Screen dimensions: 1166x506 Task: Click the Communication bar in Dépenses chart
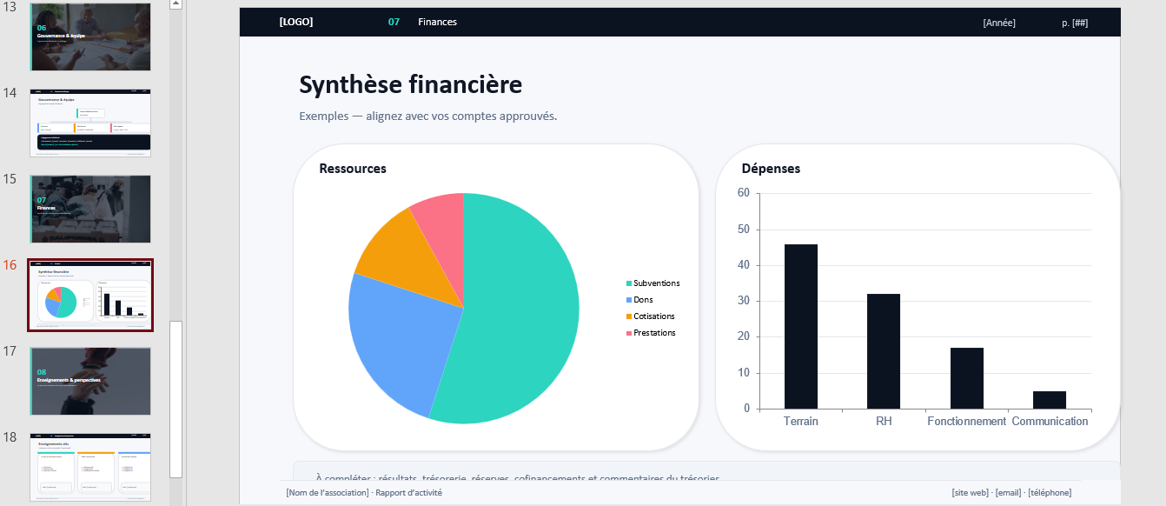(x=1049, y=400)
